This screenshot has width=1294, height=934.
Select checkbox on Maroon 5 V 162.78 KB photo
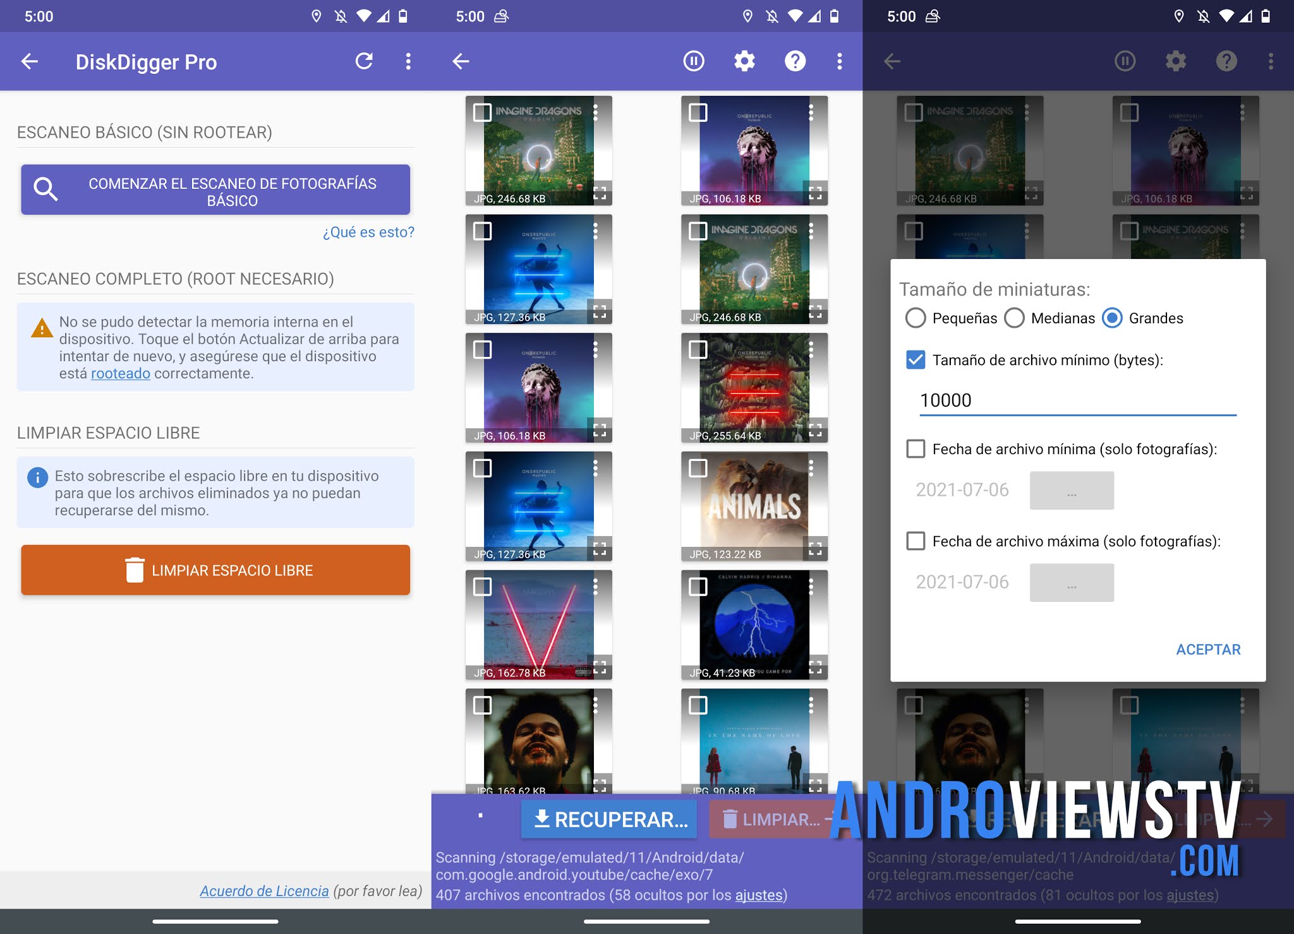pos(483,587)
